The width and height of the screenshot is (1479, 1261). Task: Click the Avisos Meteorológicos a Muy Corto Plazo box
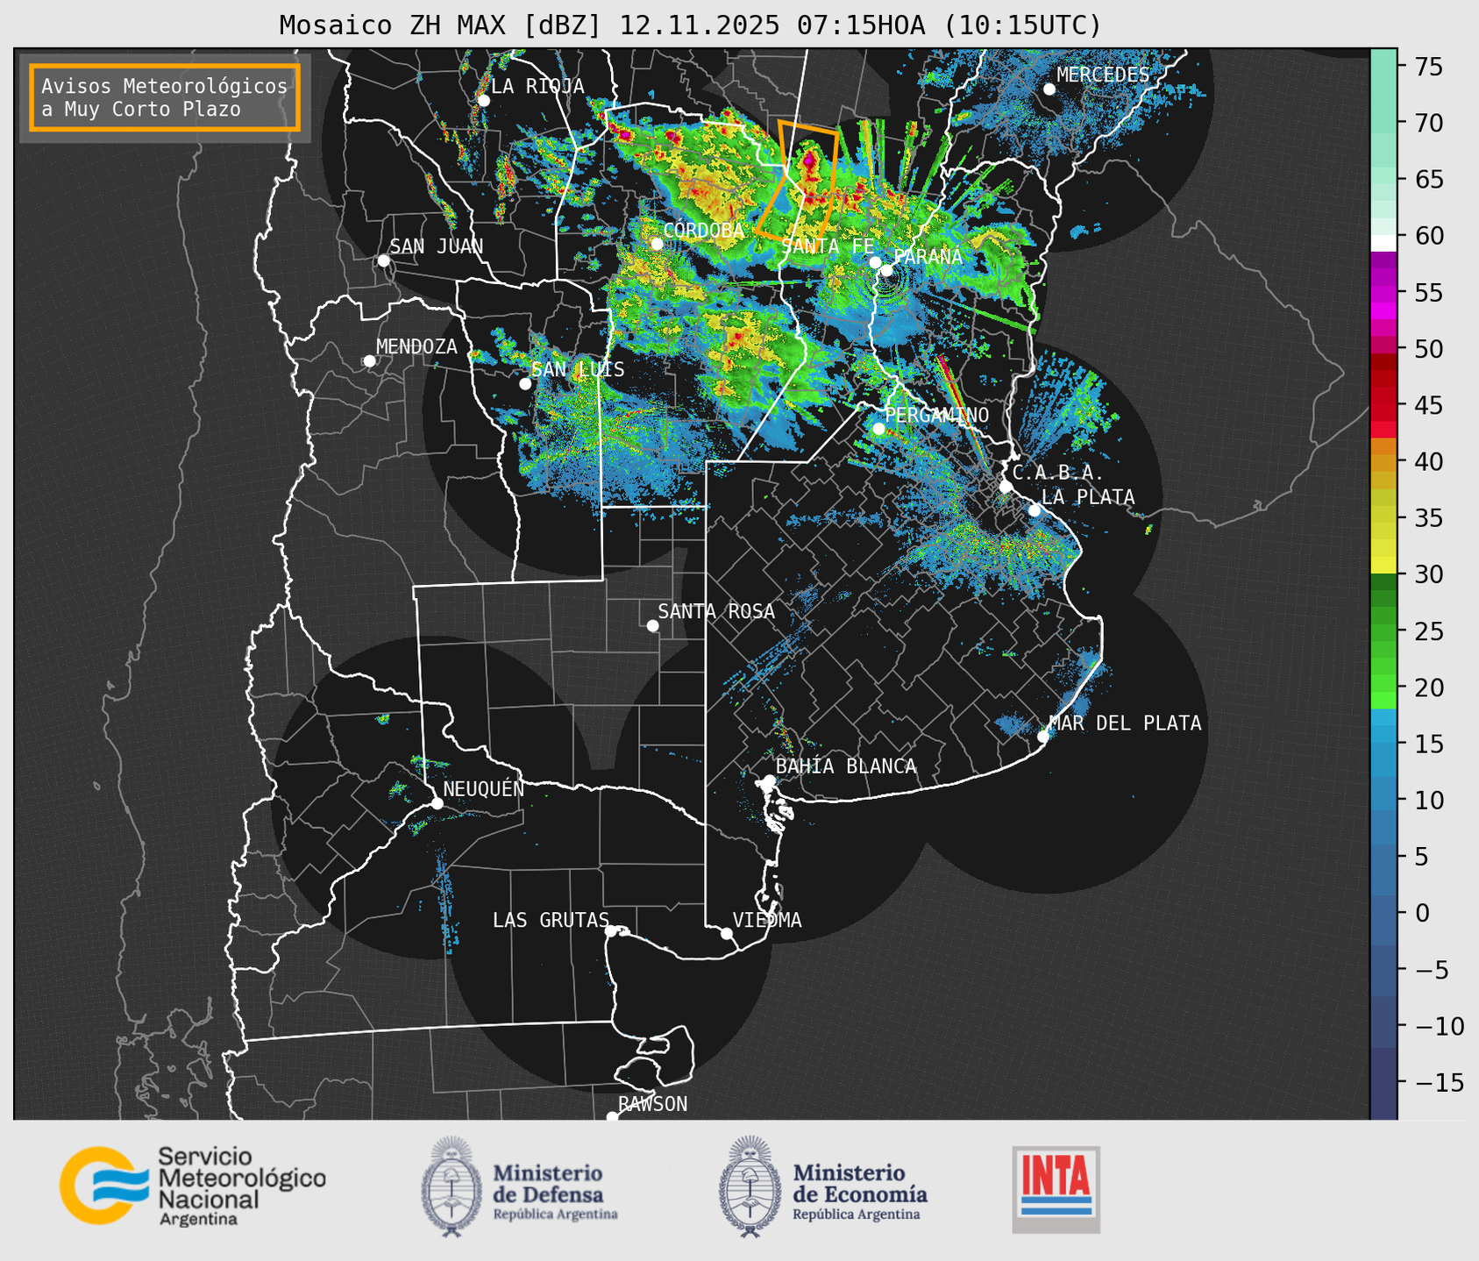(165, 97)
